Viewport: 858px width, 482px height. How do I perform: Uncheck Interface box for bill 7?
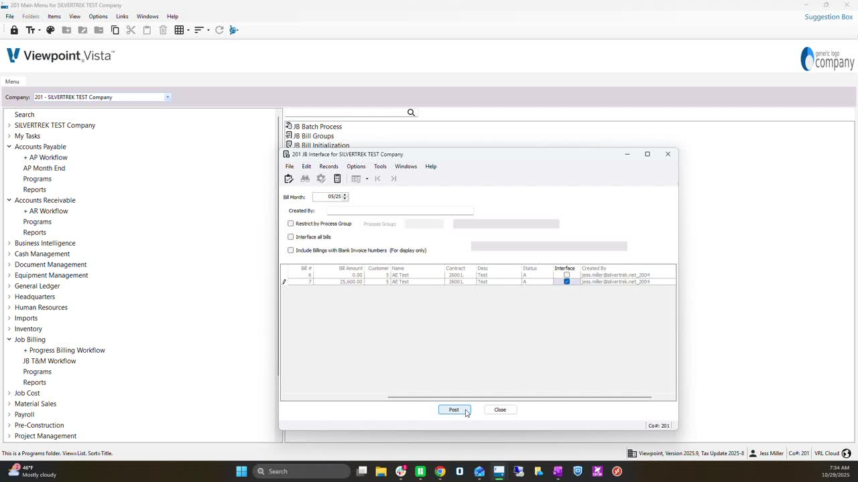point(566,282)
